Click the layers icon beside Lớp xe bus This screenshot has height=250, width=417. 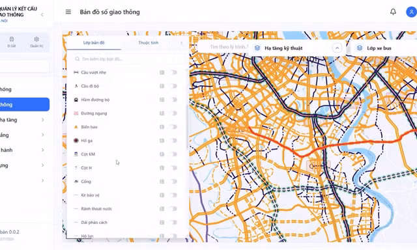[x=360, y=48]
